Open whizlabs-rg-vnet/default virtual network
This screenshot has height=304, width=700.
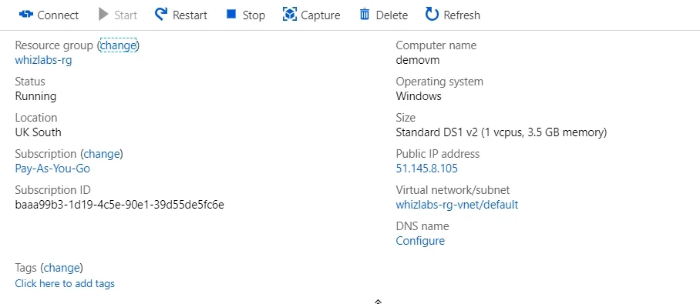tap(457, 205)
